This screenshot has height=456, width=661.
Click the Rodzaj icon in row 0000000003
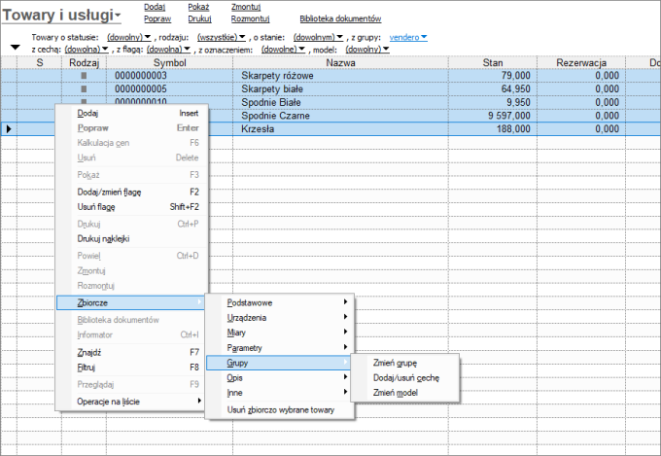click(x=84, y=76)
